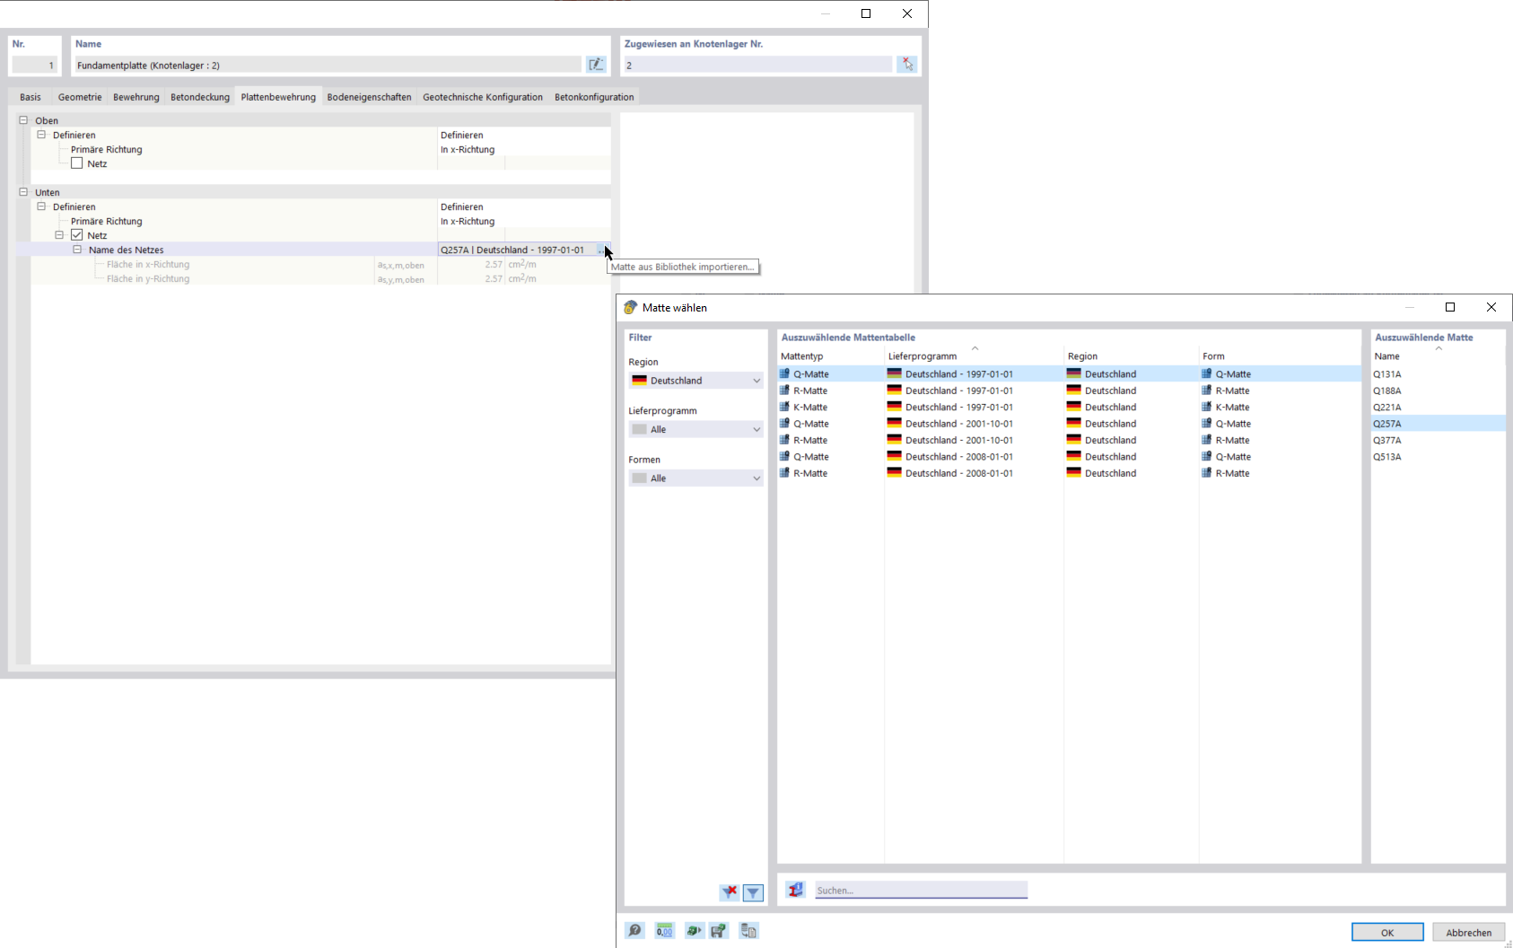Image resolution: width=1513 pixels, height=948 pixels.
Task: Select mat Q131A in the list
Action: coord(1439,374)
